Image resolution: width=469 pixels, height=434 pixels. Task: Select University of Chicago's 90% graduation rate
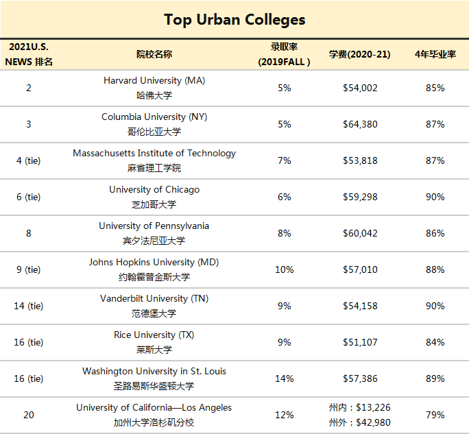click(435, 197)
